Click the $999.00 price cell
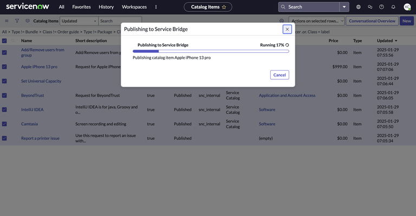The width and height of the screenshot is (416, 216). click(x=340, y=67)
